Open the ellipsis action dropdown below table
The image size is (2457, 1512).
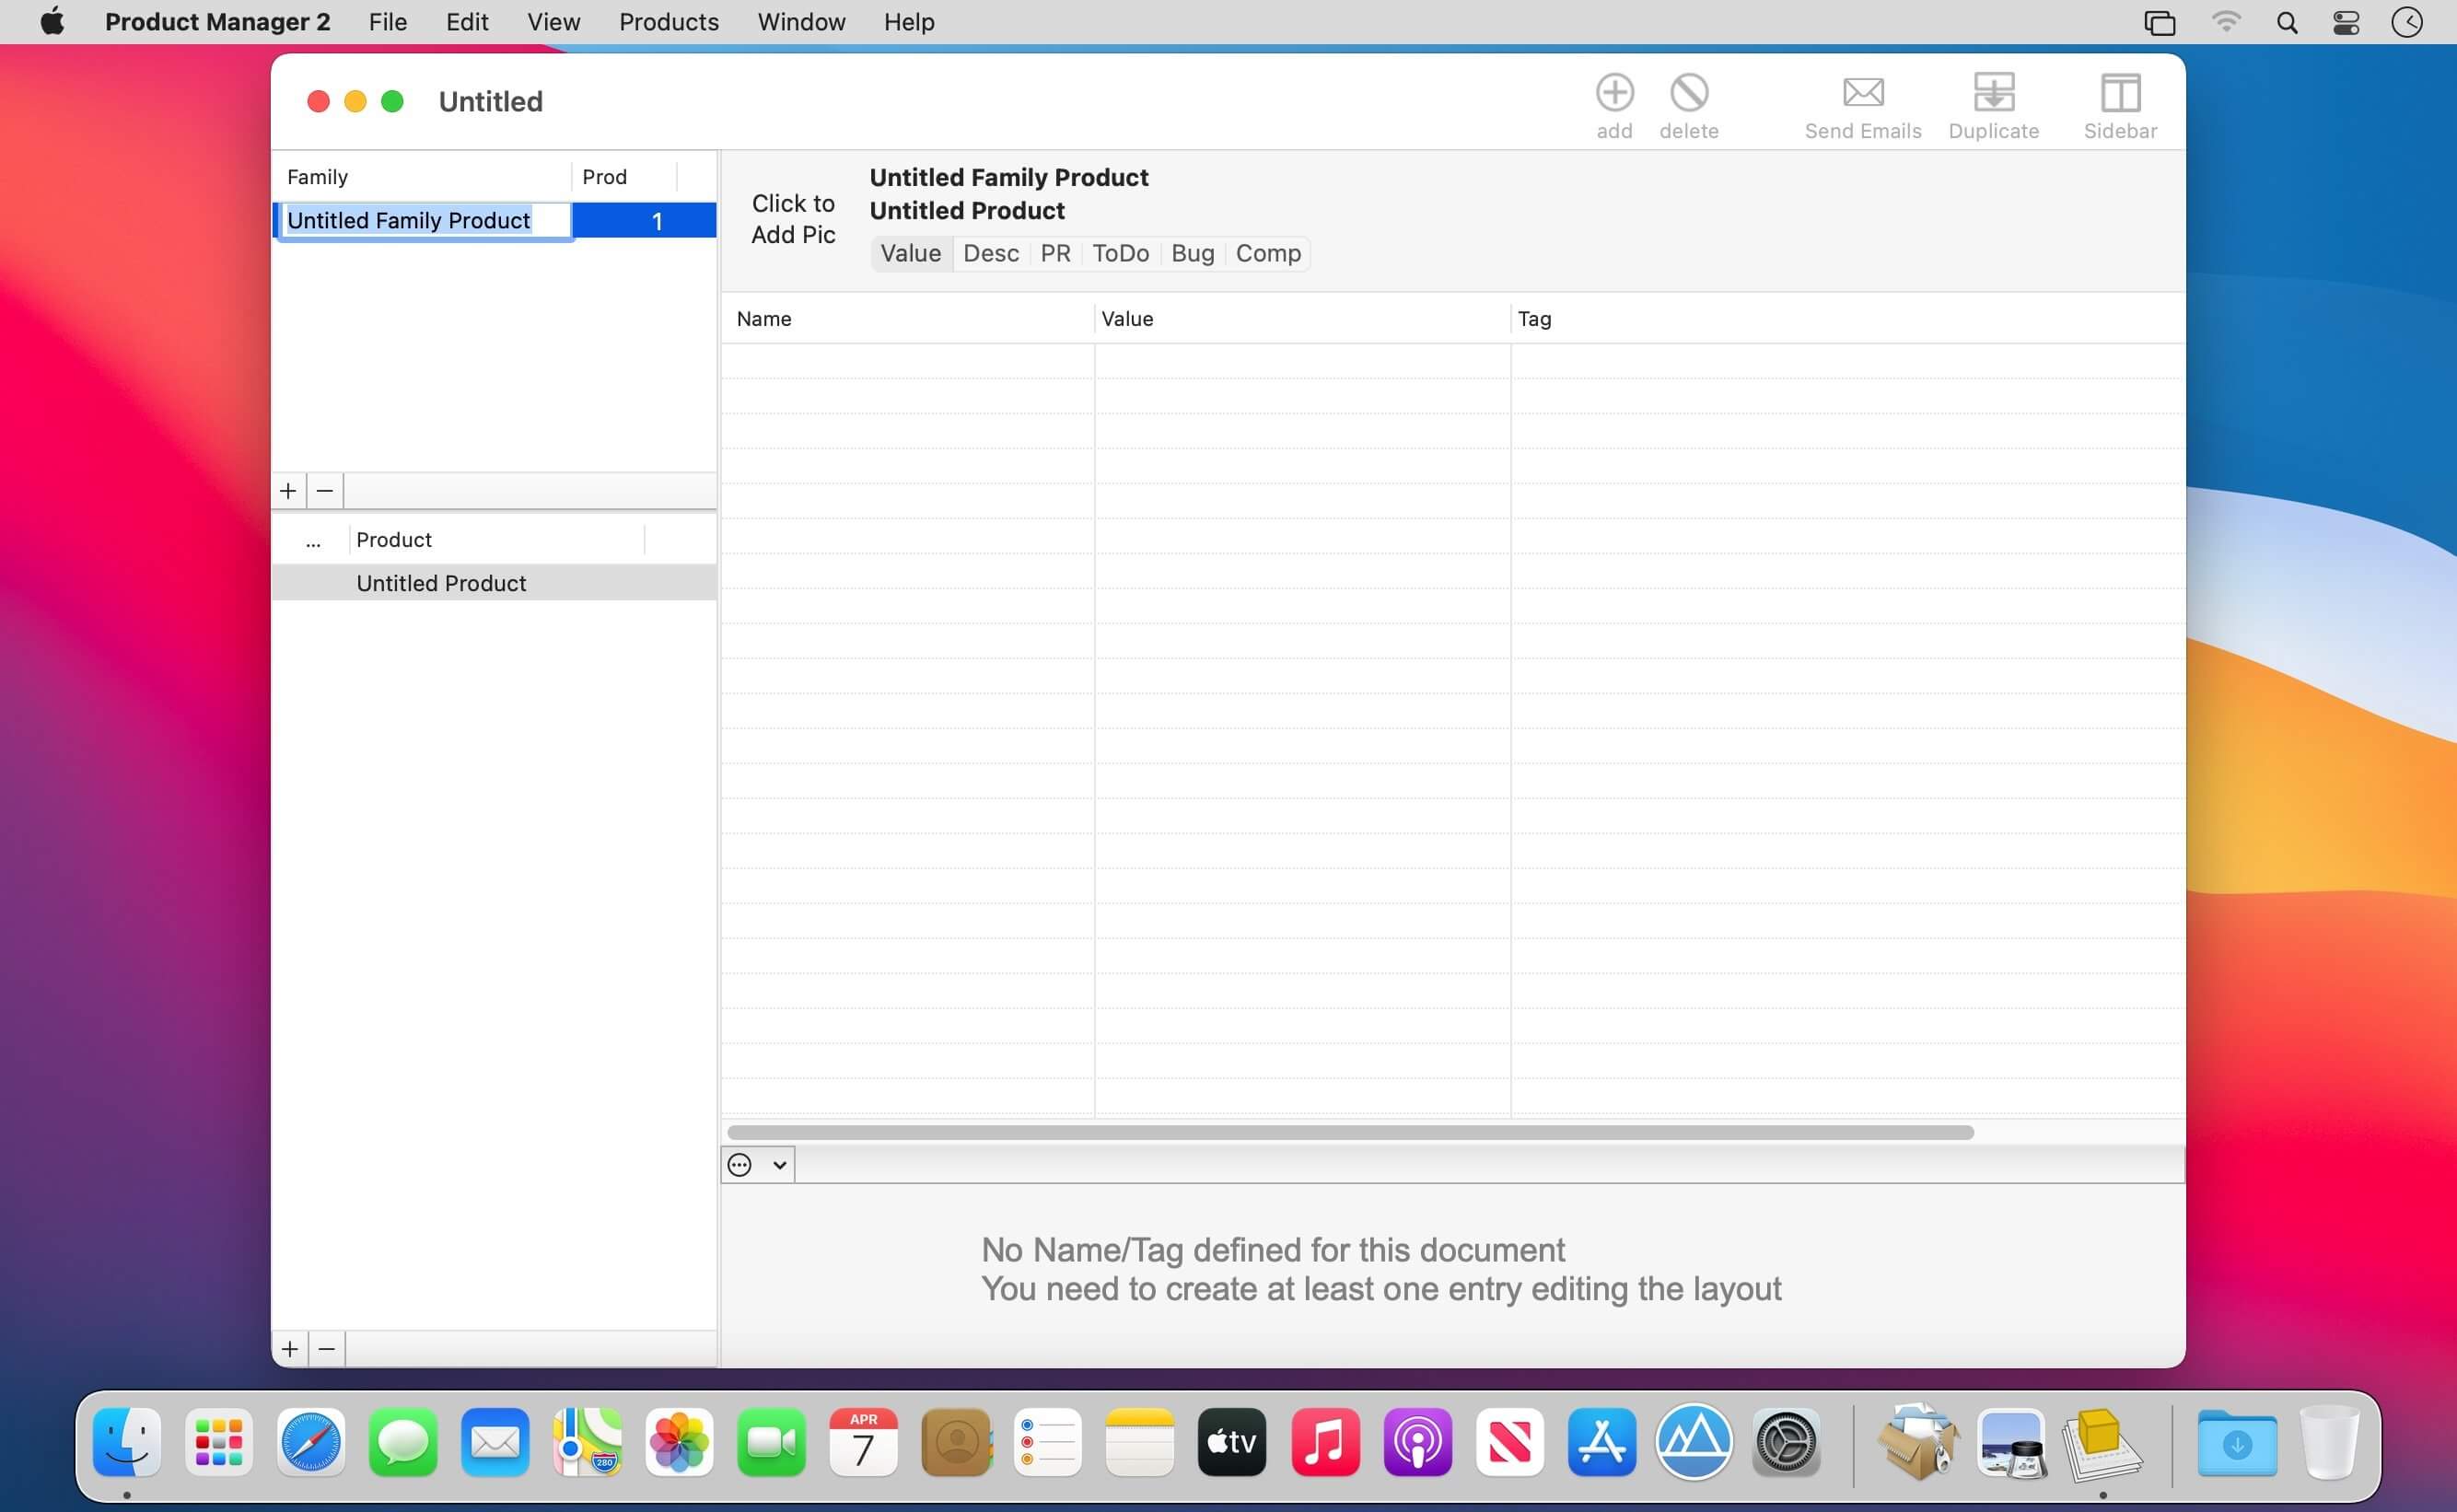click(757, 1165)
